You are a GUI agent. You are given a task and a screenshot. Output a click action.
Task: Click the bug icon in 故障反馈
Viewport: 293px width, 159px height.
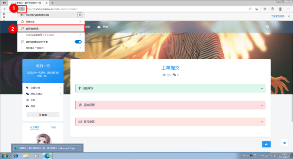[80, 105]
